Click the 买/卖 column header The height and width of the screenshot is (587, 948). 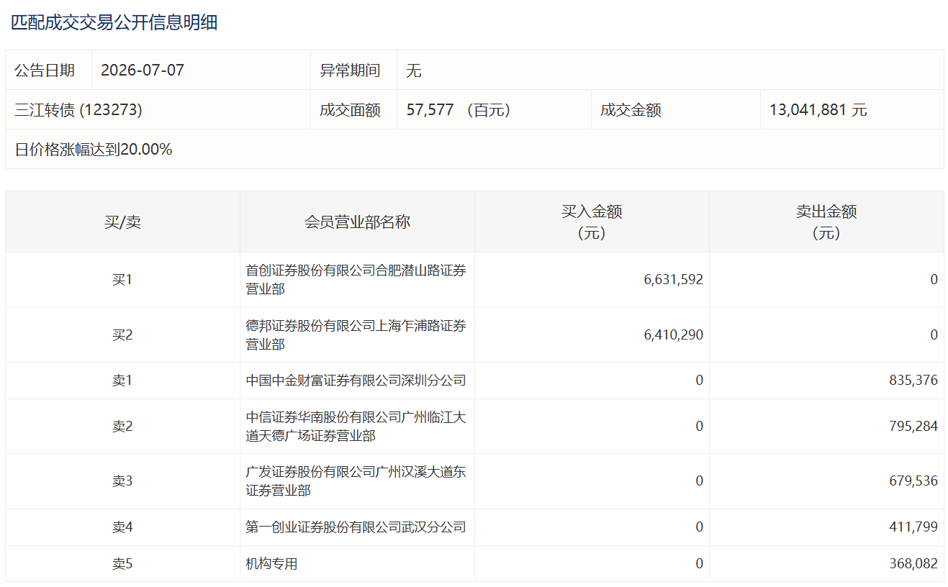tap(122, 222)
